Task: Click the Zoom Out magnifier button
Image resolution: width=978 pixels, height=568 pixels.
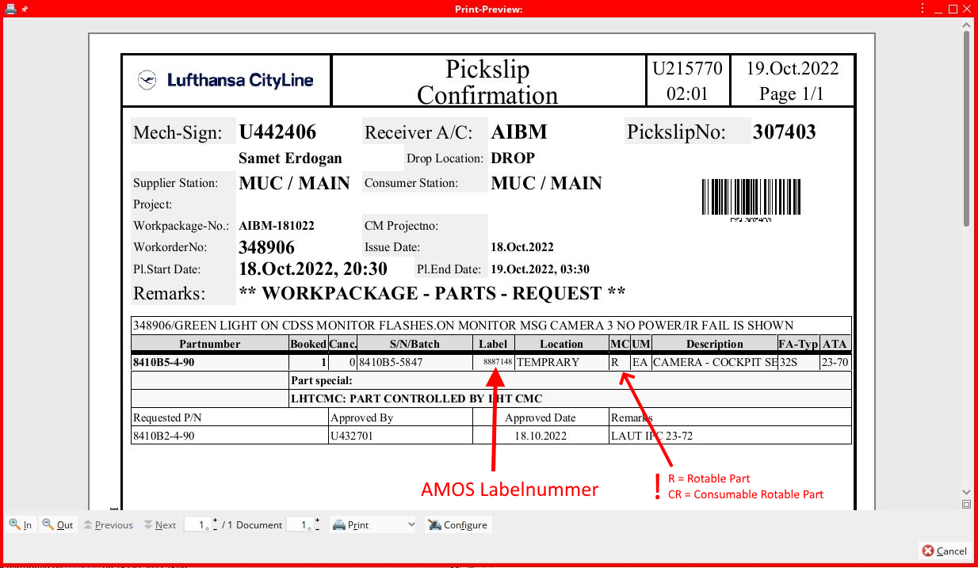Action: pos(58,524)
